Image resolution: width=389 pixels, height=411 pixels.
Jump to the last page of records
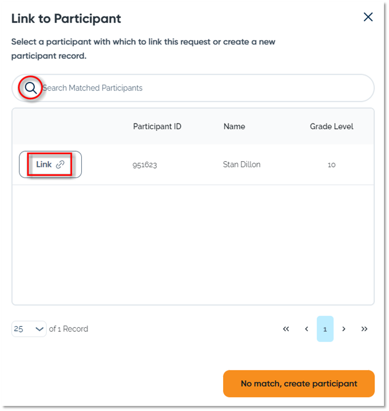pos(364,329)
